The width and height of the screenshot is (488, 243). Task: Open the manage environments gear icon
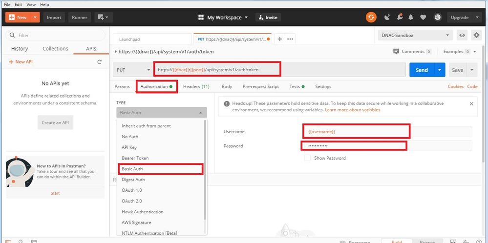coord(476,35)
